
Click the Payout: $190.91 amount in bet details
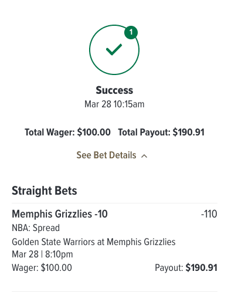(x=186, y=268)
